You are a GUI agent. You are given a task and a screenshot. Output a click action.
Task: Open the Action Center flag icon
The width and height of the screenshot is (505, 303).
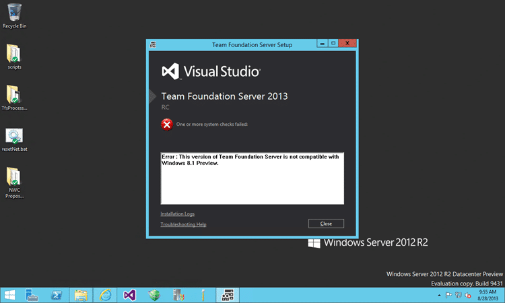(448, 295)
